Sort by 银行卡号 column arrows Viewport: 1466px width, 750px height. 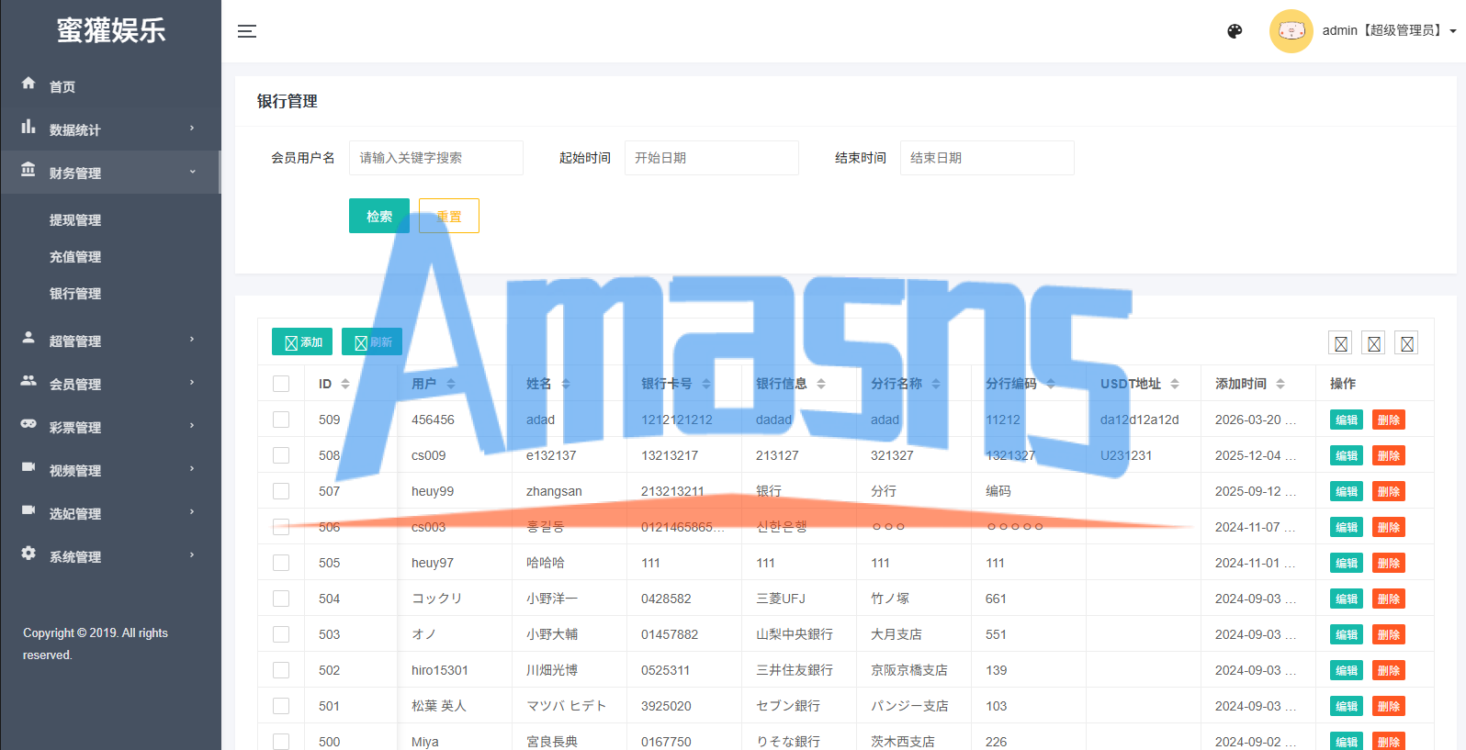[x=706, y=384]
